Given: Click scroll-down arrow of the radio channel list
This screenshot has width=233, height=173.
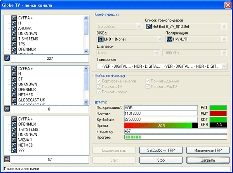Looking at the screenshot, I should [86, 102].
